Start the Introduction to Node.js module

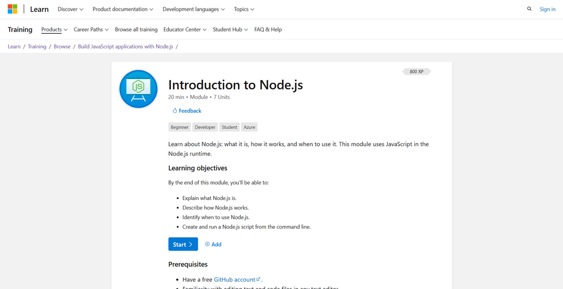[183, 244]
